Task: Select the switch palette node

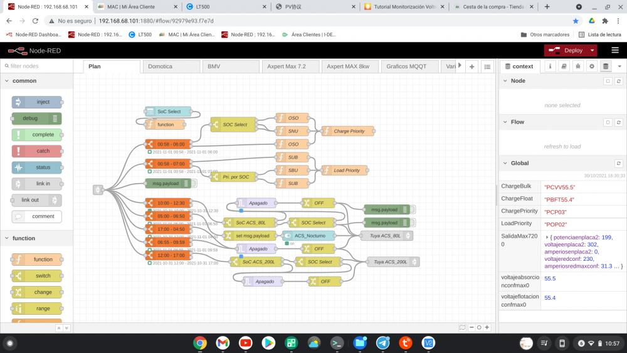Action: pyautogui.click(x=37, y=276)
